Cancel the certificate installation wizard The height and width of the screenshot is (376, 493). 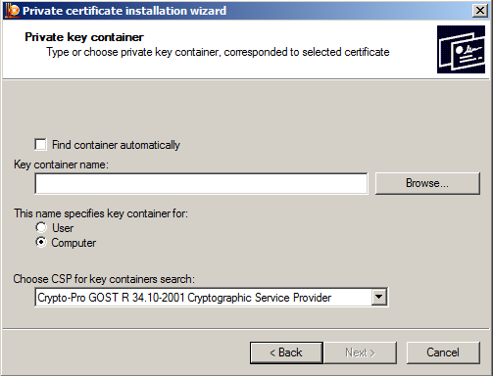(x=443, y=352)
